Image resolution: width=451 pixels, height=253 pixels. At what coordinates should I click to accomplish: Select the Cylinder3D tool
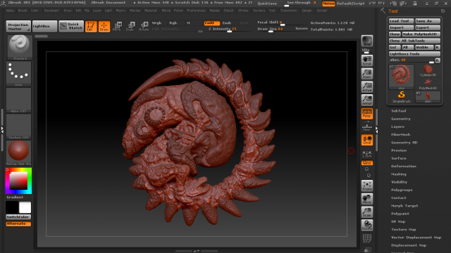428,71
